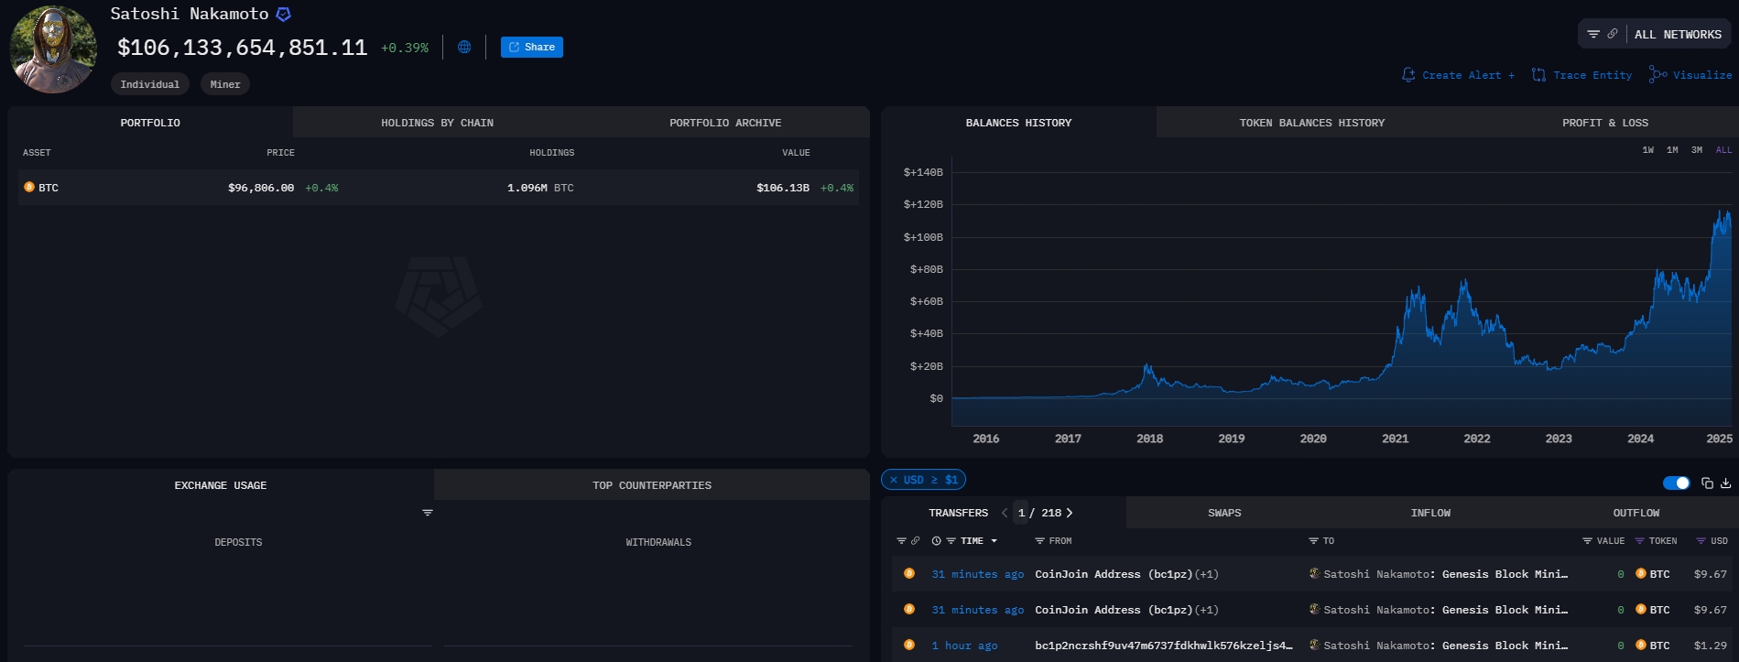
Task: Click the transfers page number field
Action: coord(1021,513)
